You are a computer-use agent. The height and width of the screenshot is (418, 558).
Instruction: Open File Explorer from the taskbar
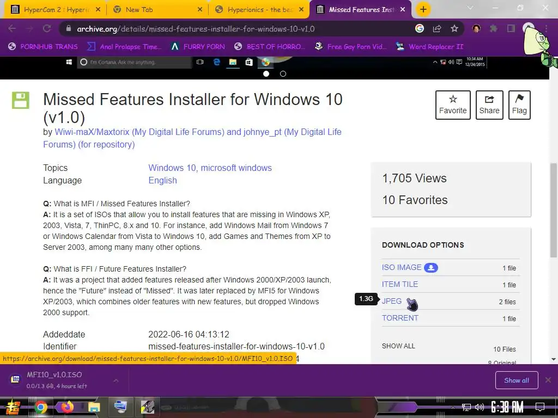tap(94, 407)
